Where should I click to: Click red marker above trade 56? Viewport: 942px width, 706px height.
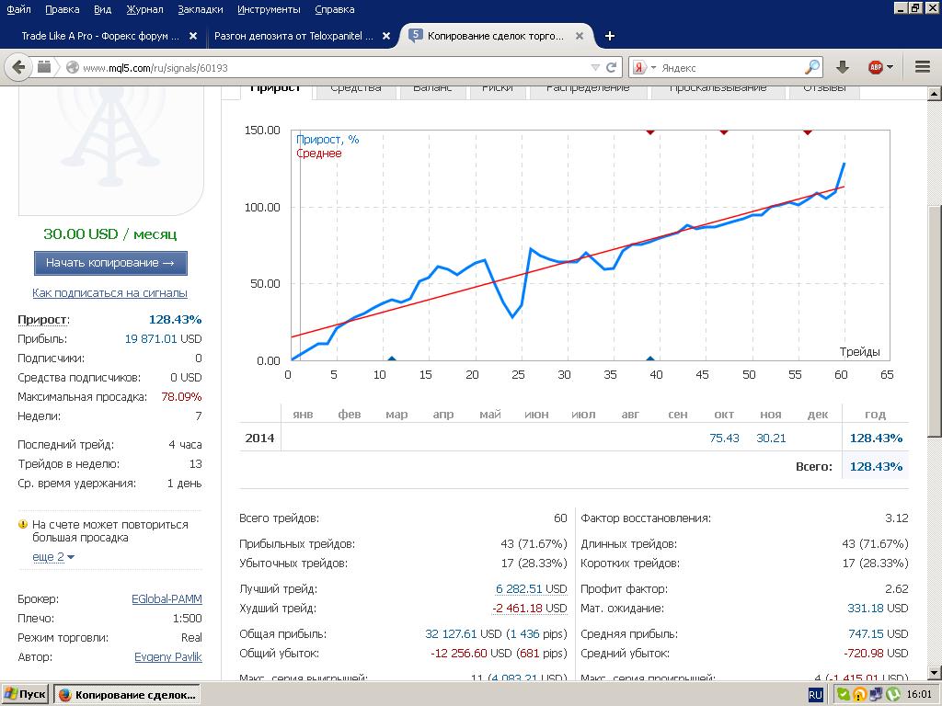(808, 131)
